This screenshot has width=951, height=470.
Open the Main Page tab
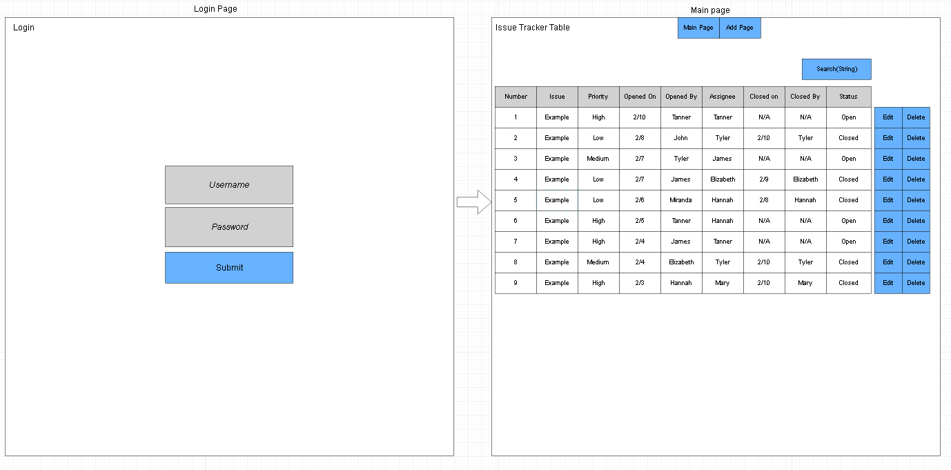click(x=698, y=28)
